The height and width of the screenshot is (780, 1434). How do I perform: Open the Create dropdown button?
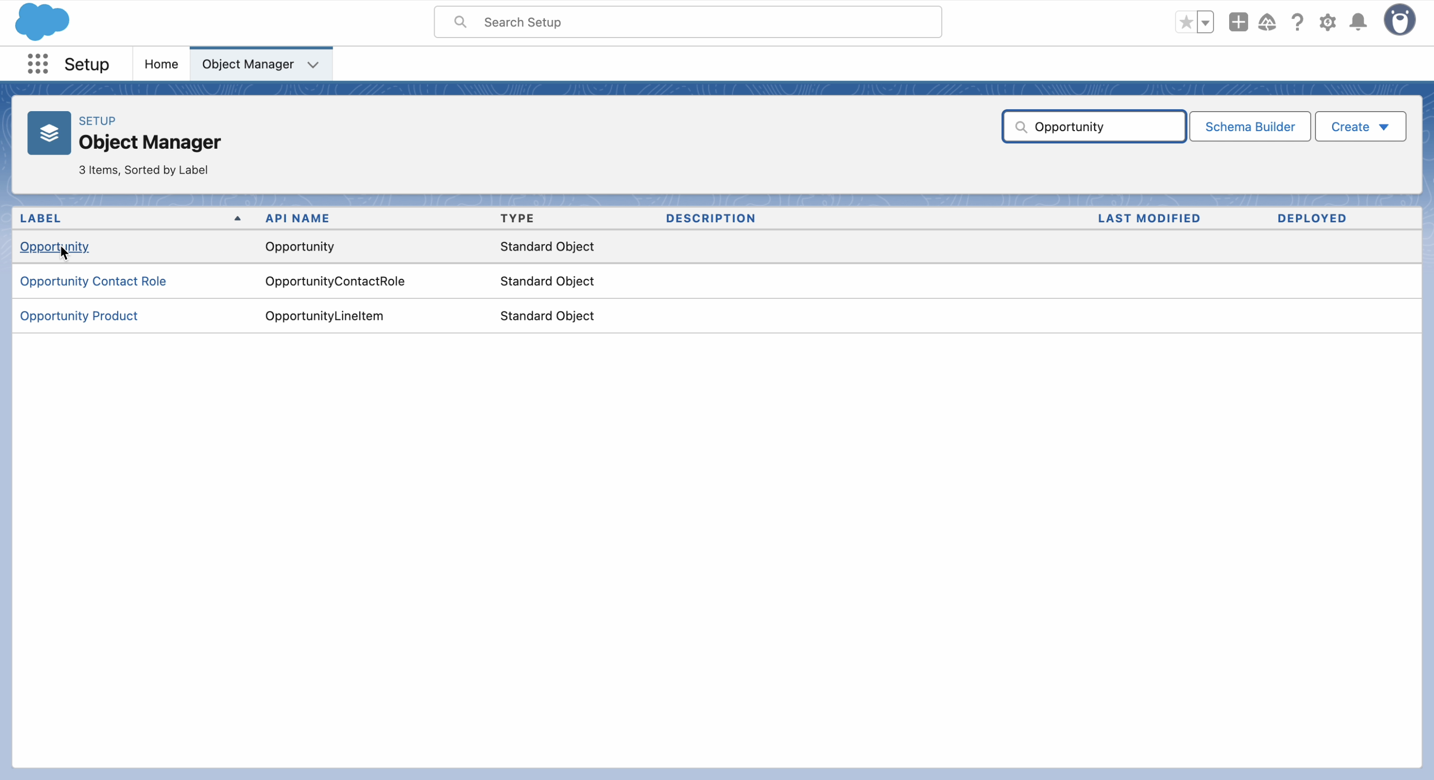(1360, 127)
